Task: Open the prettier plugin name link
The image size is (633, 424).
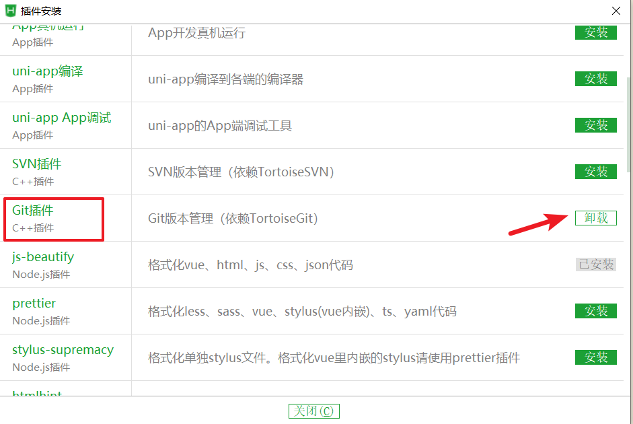Action: click(34, 304)
